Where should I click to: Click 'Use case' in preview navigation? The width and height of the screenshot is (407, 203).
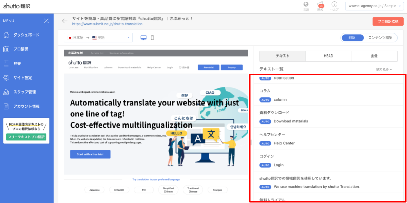coord(73,68)
